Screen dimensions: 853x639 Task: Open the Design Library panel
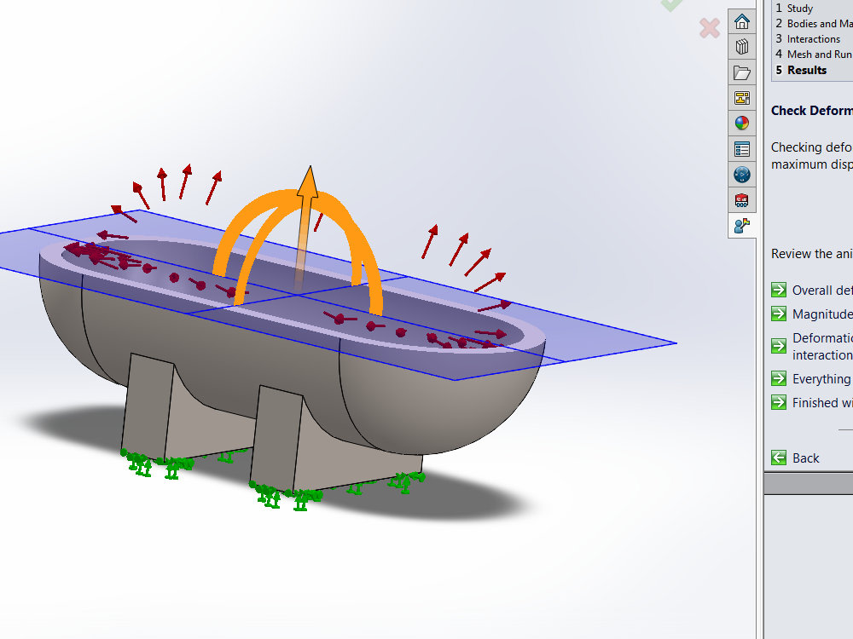coord(741,47)
